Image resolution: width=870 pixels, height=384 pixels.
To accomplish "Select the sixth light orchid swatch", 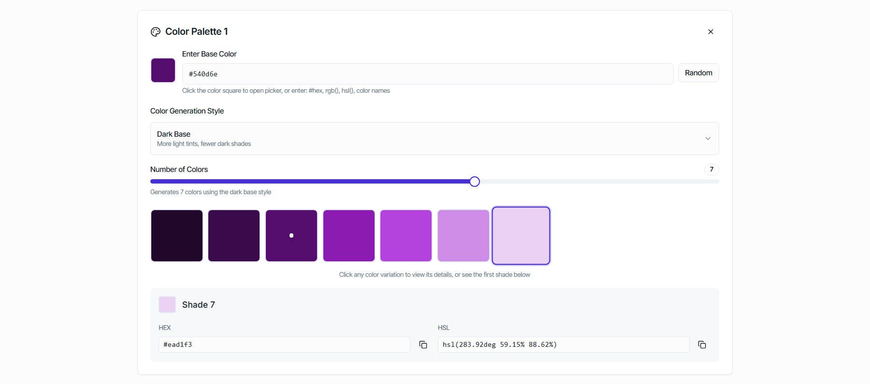I will click(x=464, y=236).
